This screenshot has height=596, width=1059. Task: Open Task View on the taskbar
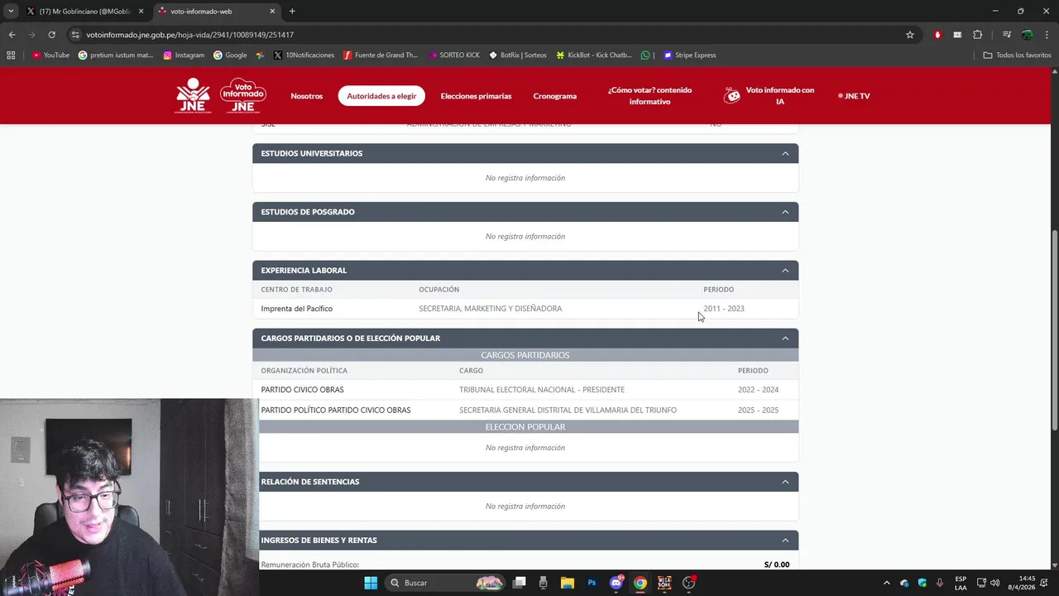click(520, 583)
